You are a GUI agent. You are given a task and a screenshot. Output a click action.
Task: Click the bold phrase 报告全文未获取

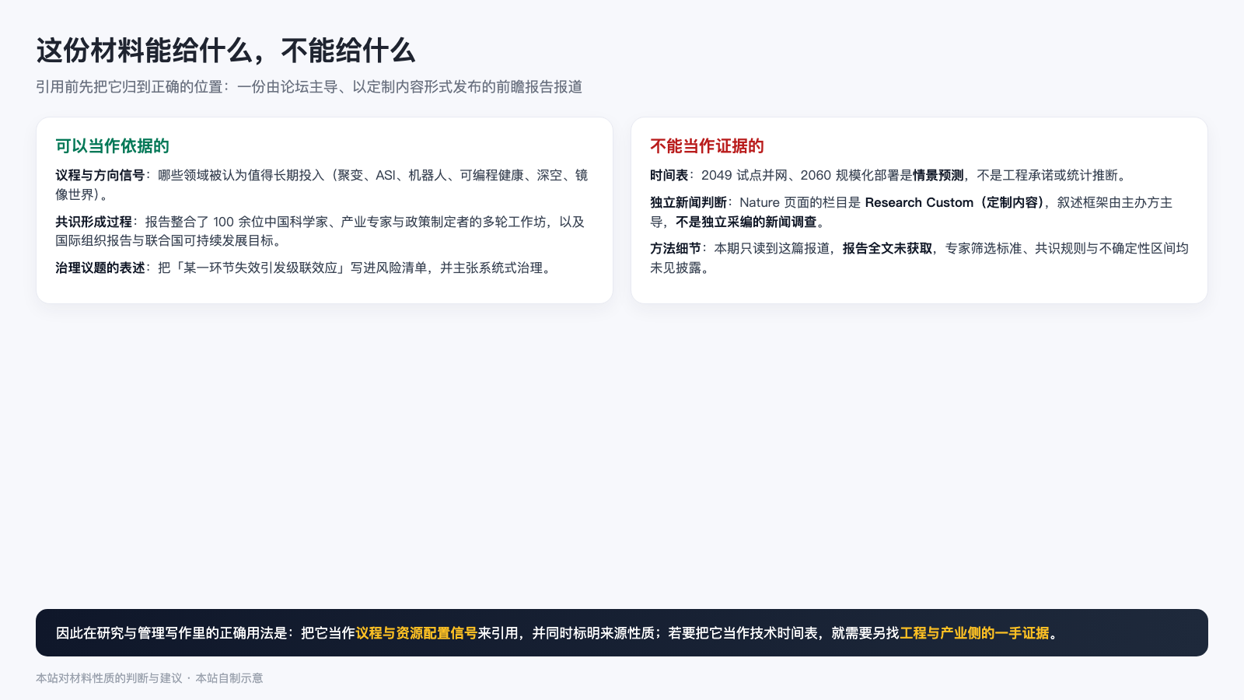[888, 248]
